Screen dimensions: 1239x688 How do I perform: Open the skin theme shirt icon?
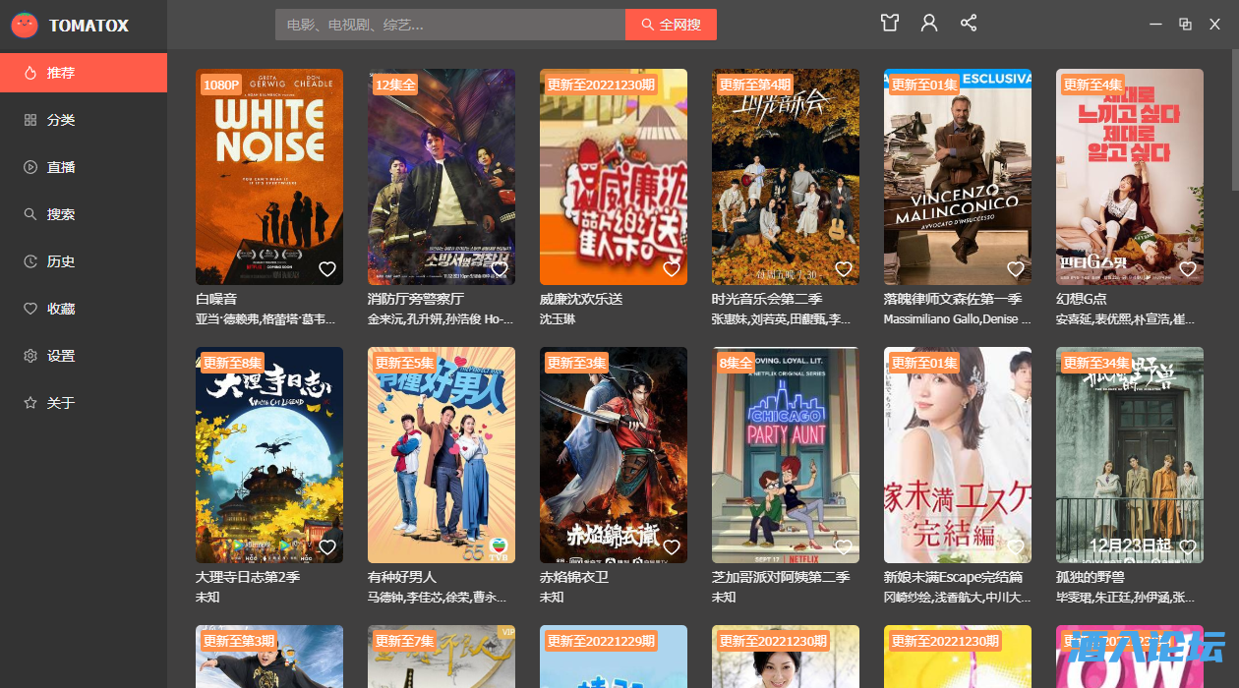(890, 24)
